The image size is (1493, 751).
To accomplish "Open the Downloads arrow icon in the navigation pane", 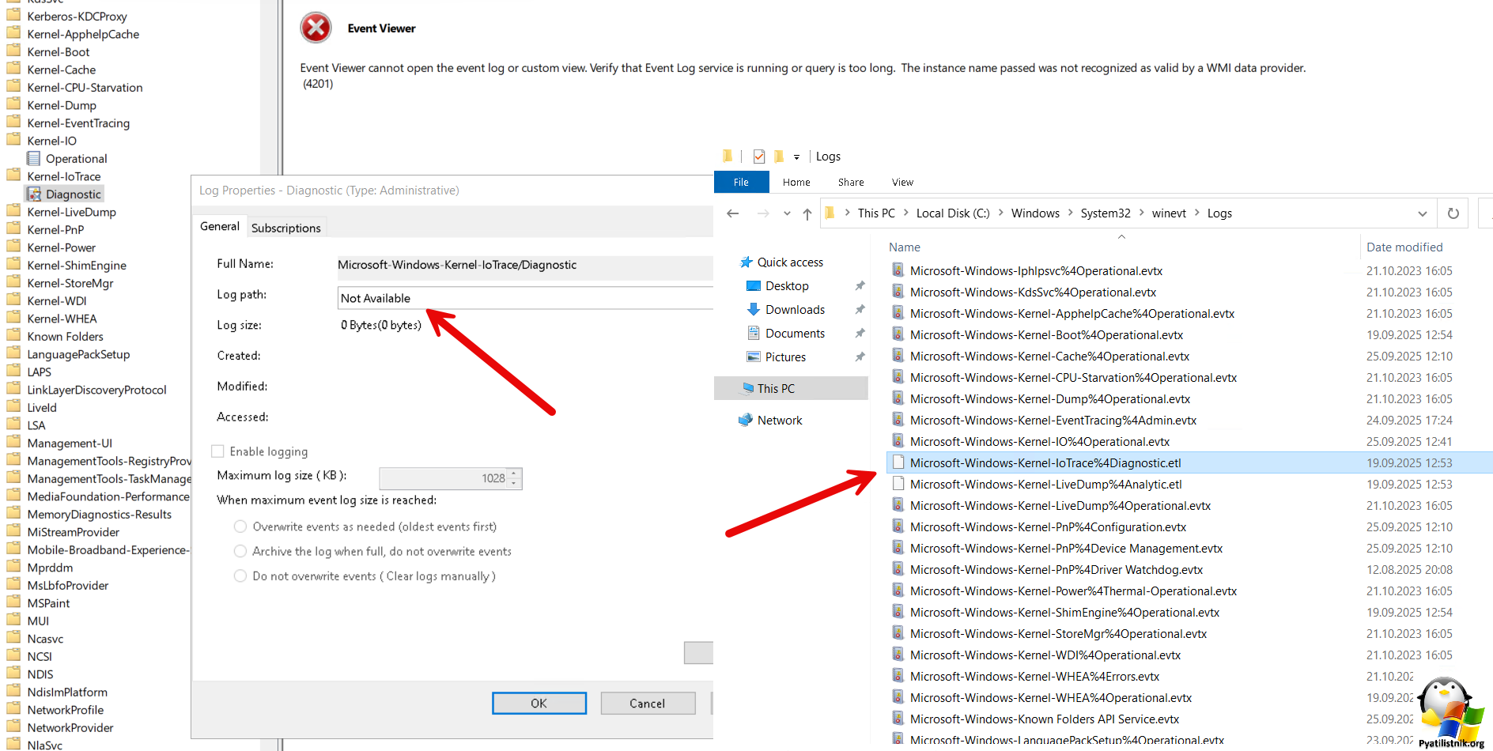I will coord(754,309).
